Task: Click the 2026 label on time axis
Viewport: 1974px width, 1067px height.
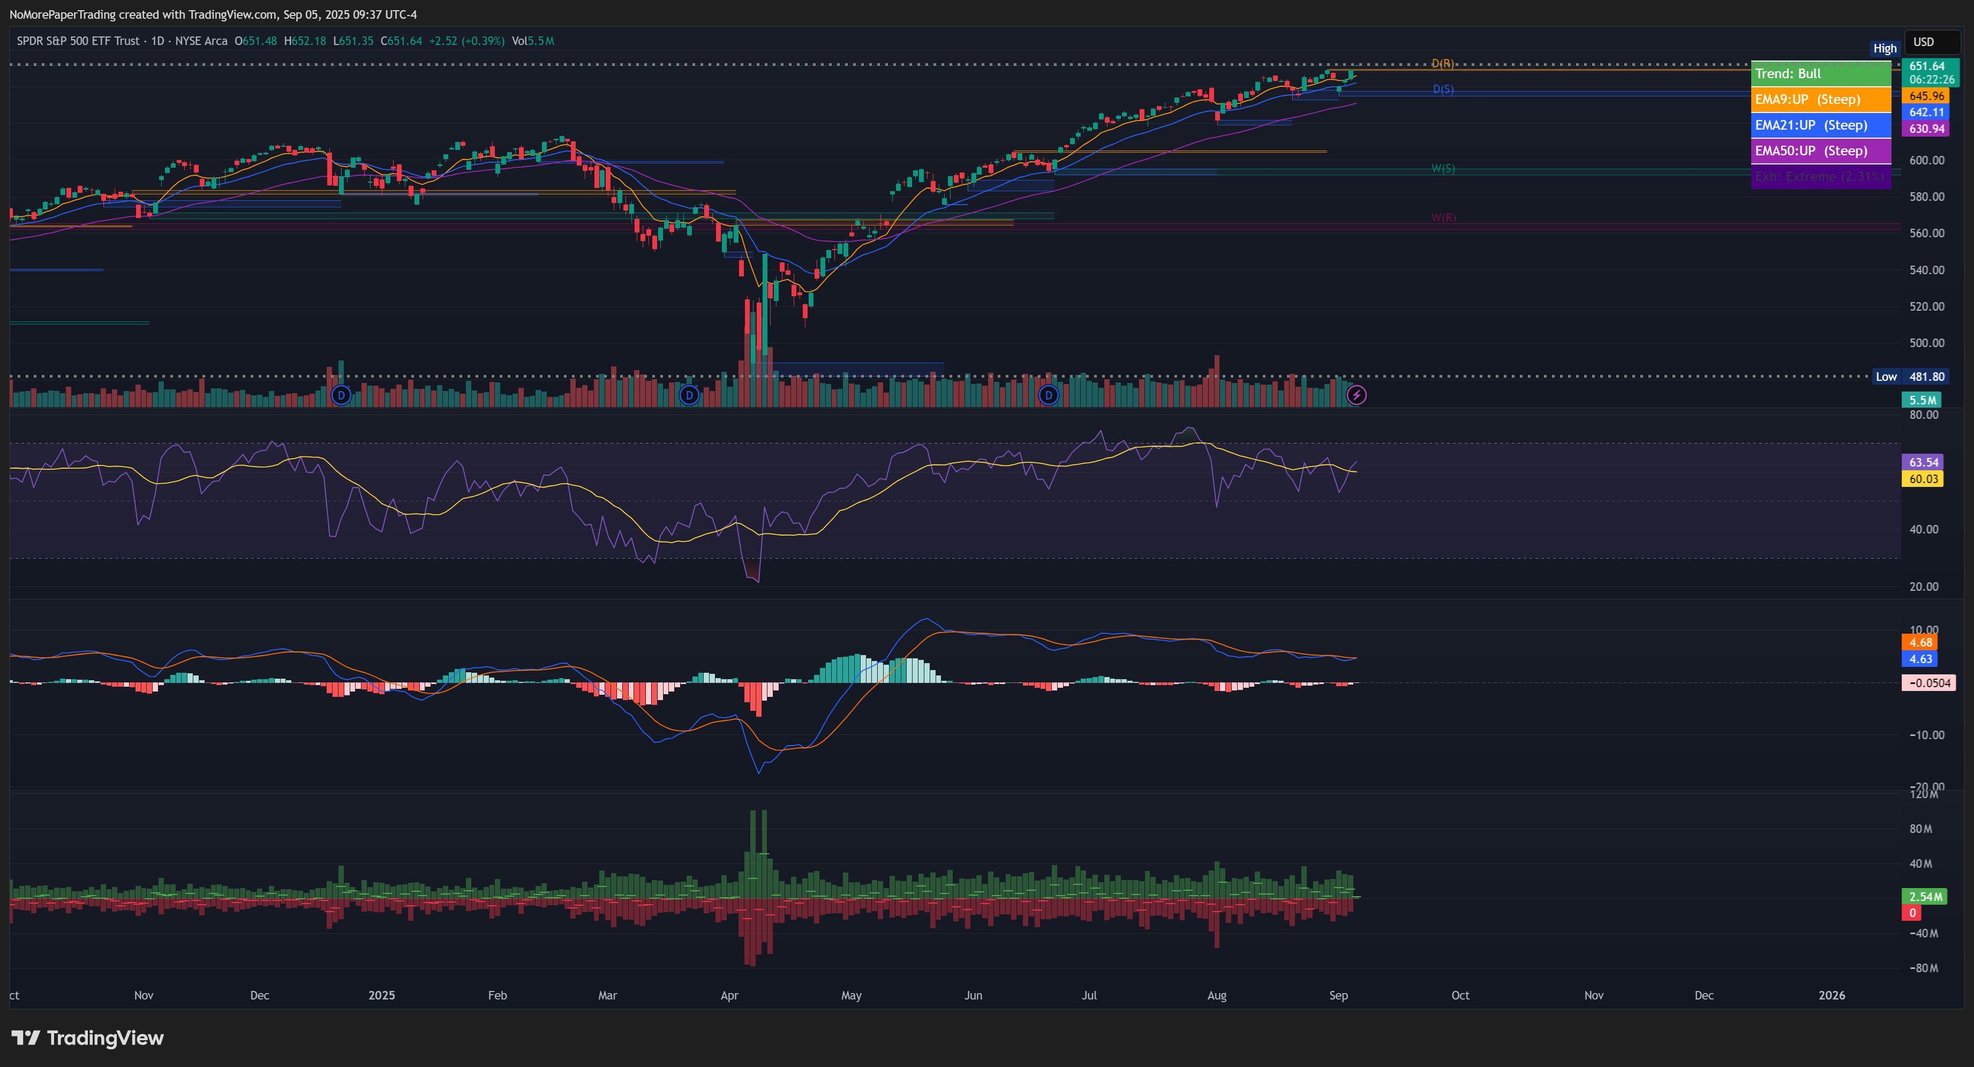Action: (1832, 995)
